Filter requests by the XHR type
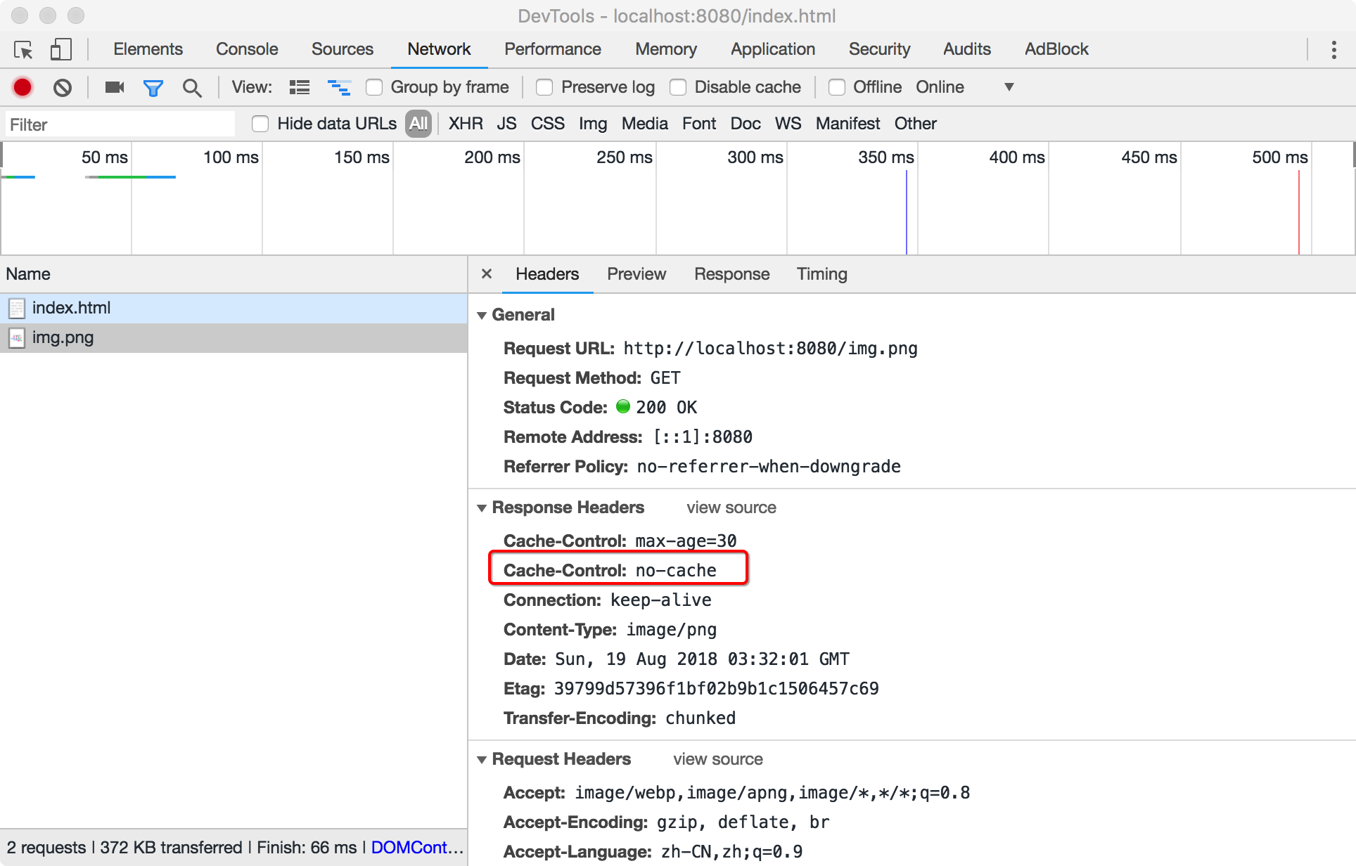This screenshot has width=1356, height=866. (x=466, y=124)
